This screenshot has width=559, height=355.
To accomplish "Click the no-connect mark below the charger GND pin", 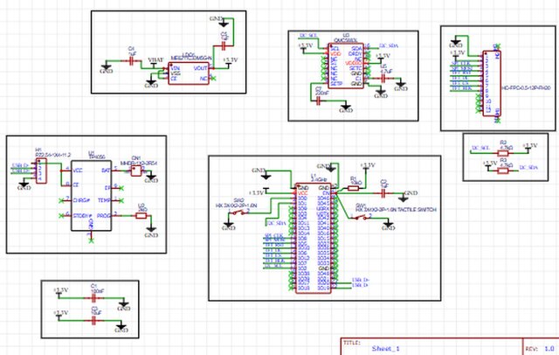I will pyautogui.click(x=91, y=240).
